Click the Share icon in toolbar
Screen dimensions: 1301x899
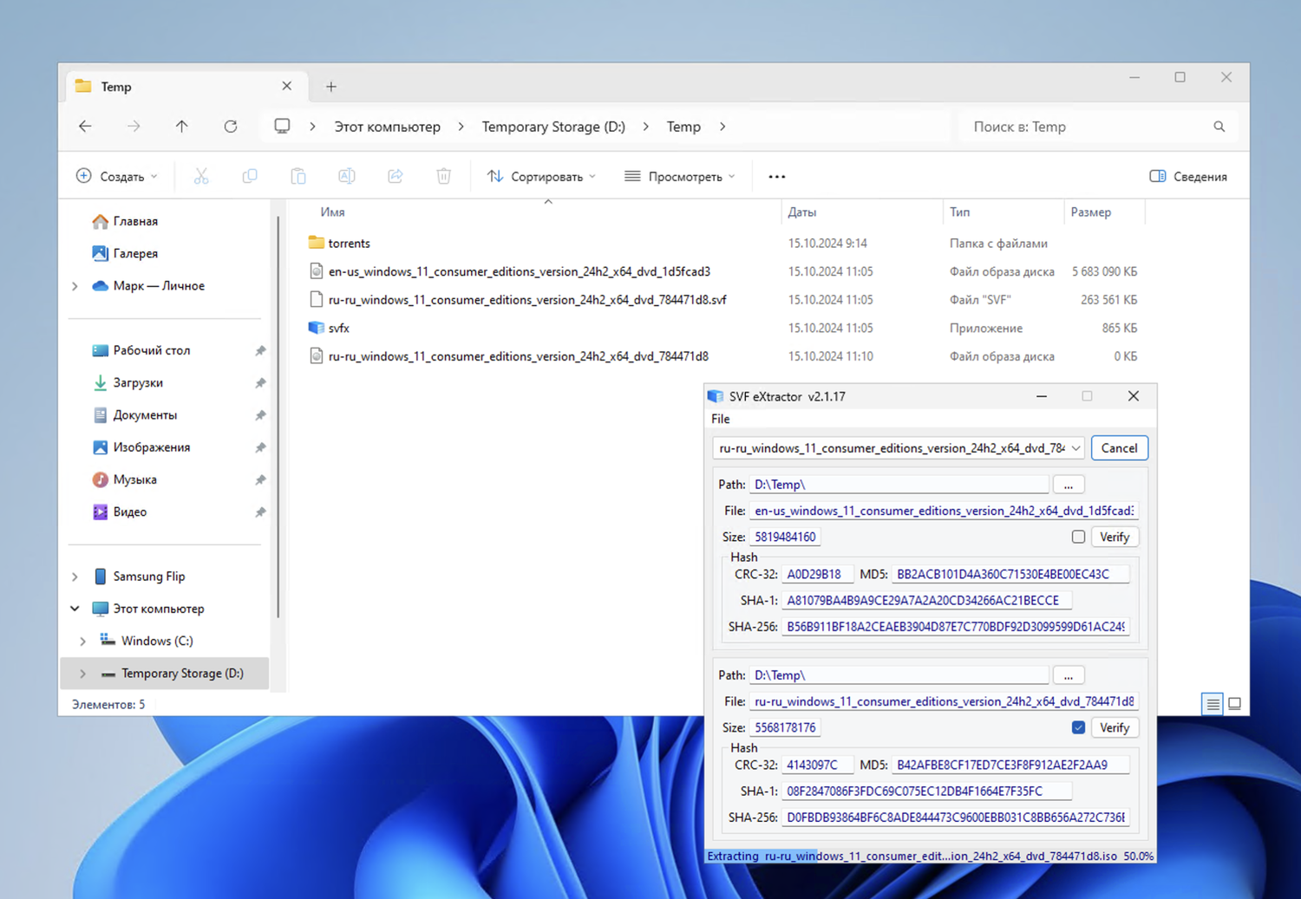pyautogui.click(x=396, y=176)
